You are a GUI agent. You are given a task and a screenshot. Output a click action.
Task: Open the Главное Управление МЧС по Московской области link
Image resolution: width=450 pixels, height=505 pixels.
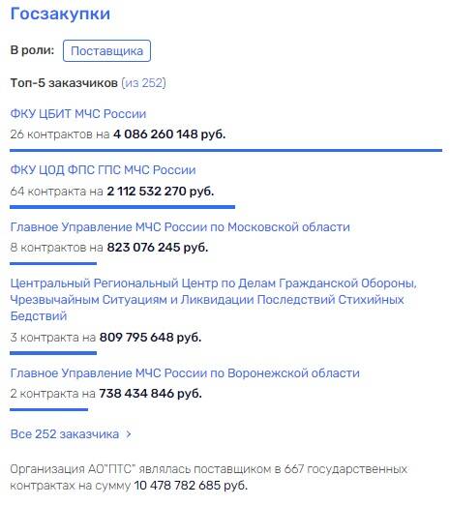[180, 226]
